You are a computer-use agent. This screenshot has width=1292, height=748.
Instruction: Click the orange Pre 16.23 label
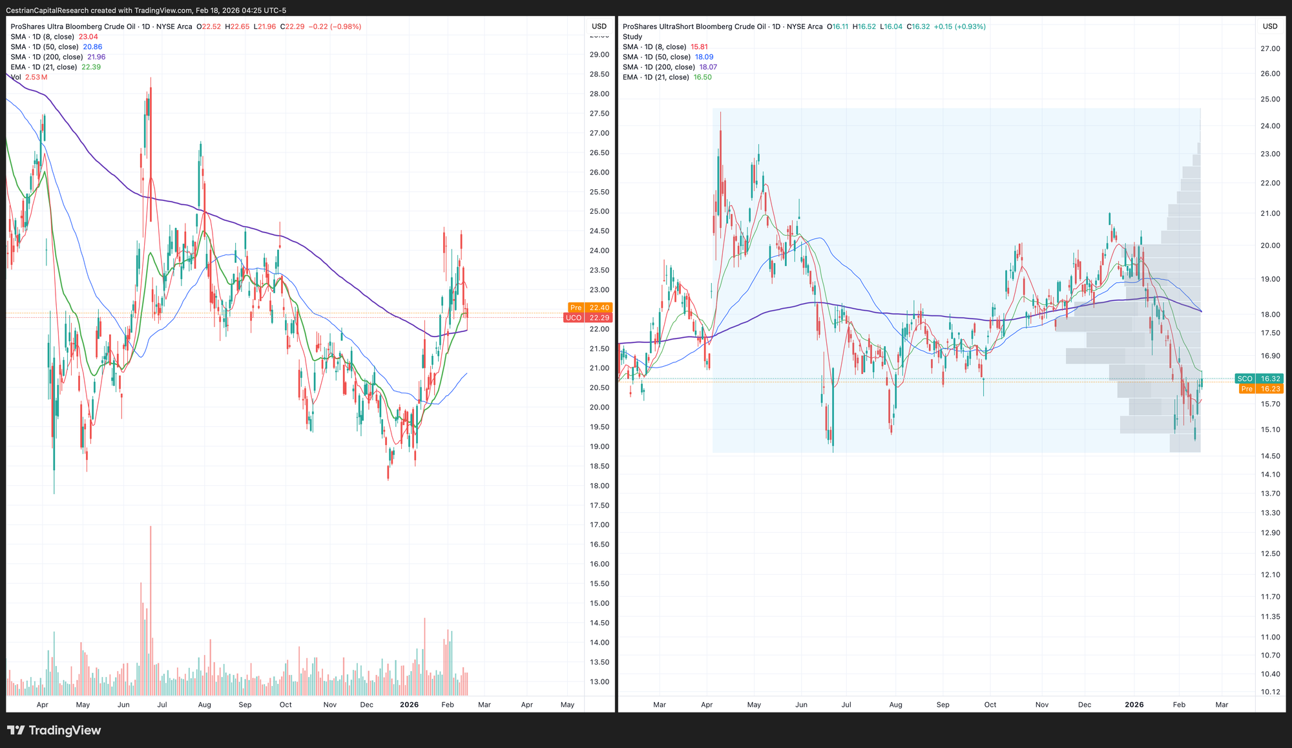(x=1260, y=389)
